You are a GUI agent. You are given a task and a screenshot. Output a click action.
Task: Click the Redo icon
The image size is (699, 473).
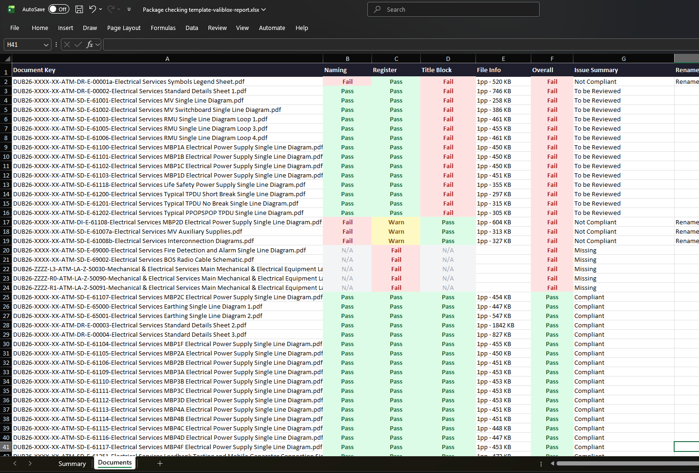pos(111,9)
